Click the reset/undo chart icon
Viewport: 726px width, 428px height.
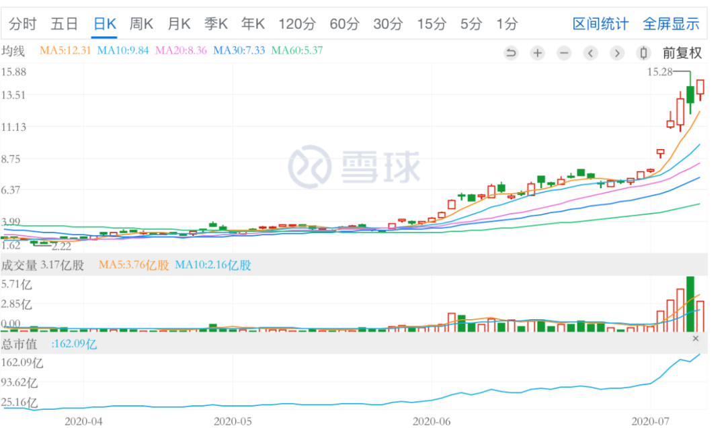tap(511, 53)
